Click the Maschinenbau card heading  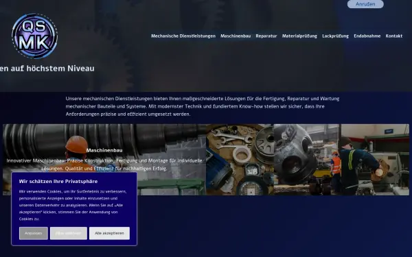[104, 150]
